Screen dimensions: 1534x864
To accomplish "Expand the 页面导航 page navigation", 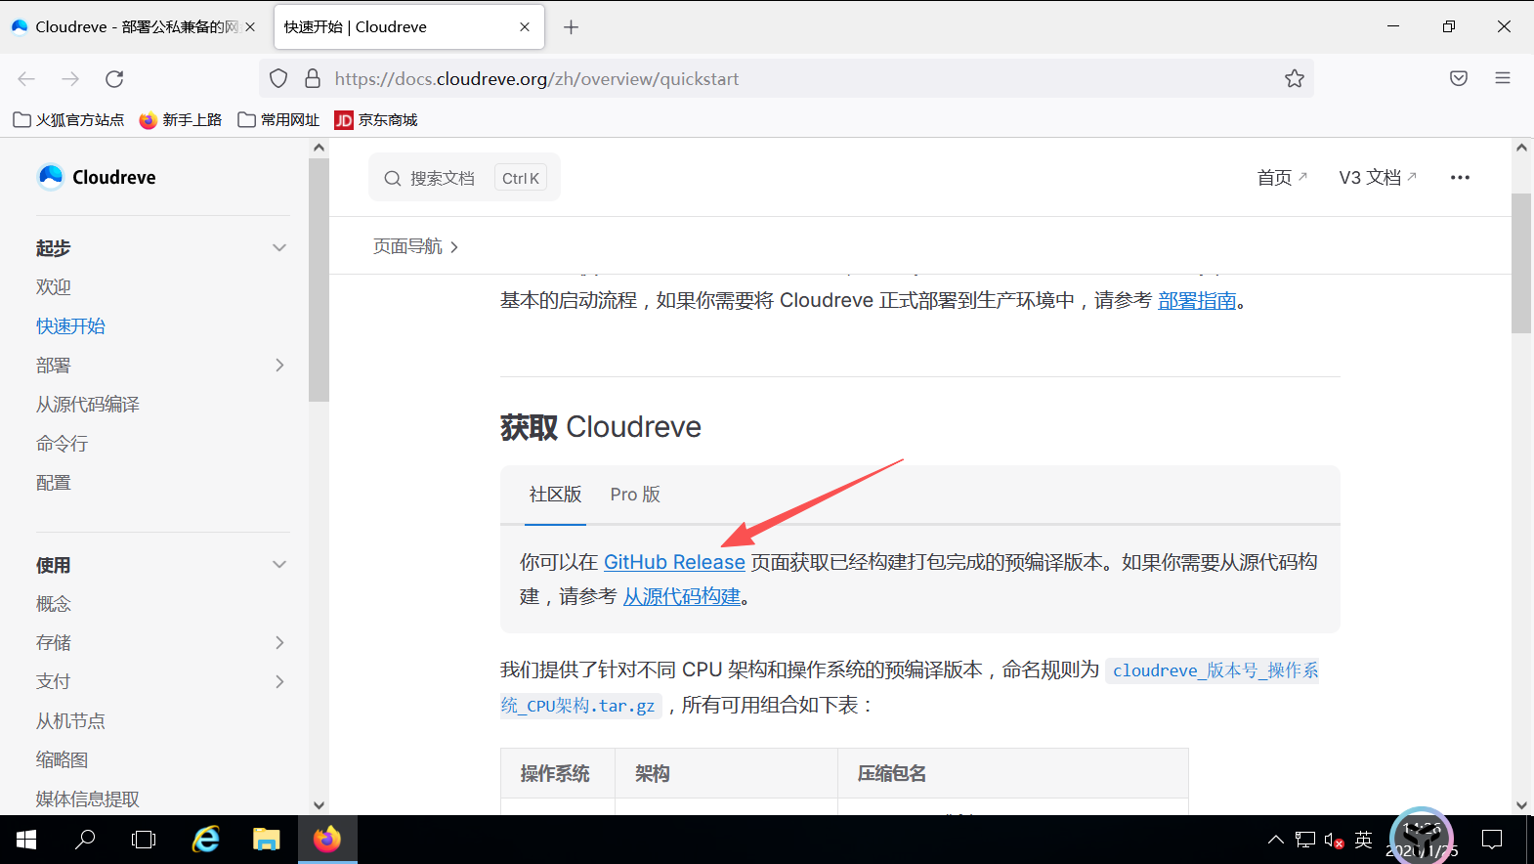I will coord(415,246).
